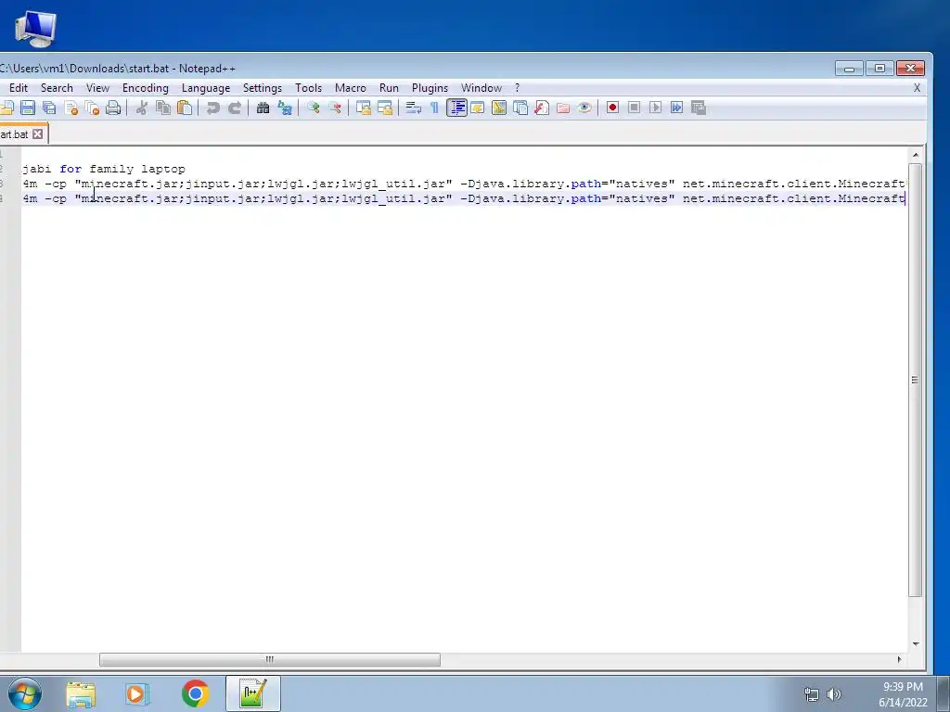Open Find with the binoculars icon
The width and height of the screenshot is (950, 712).
tap(263, 108)
